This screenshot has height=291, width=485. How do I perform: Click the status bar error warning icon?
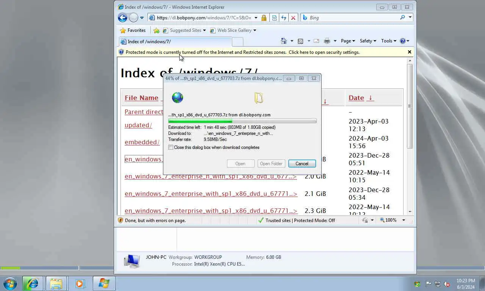coord(121,220)
